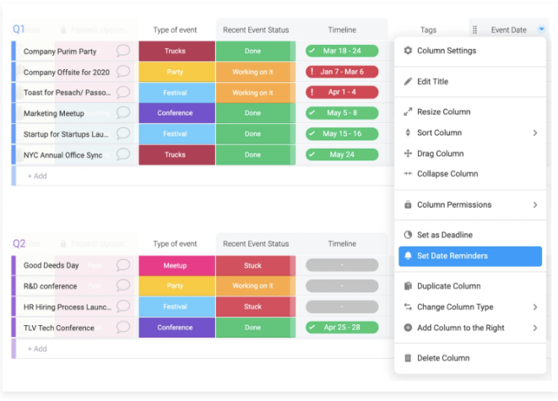
Task: Click the Stuck status of Good Deeds Day
Action: click(252, 265)
